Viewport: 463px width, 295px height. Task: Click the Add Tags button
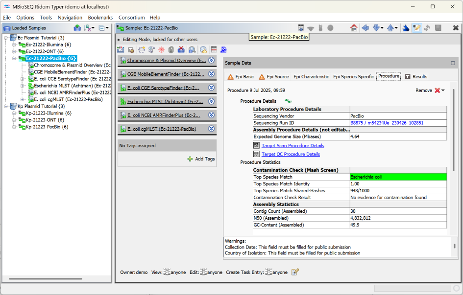[201, 159]
